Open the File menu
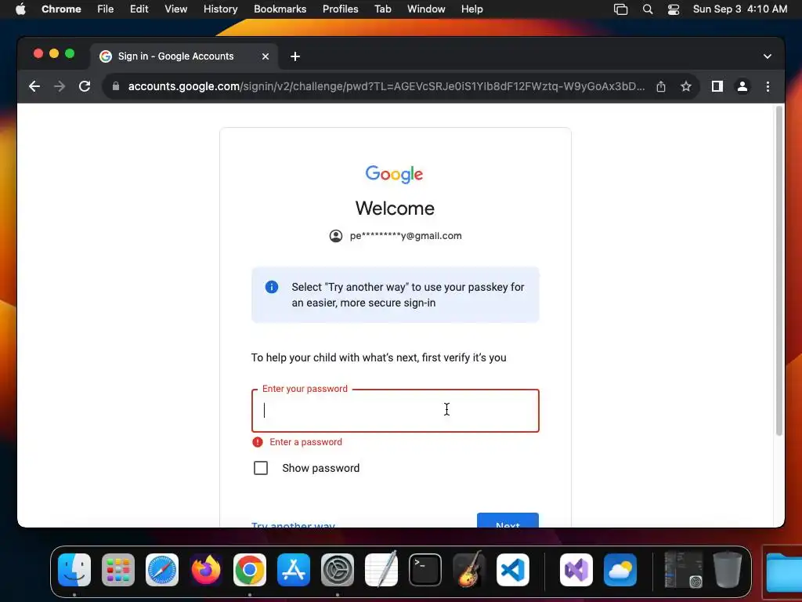 [106, 9]
